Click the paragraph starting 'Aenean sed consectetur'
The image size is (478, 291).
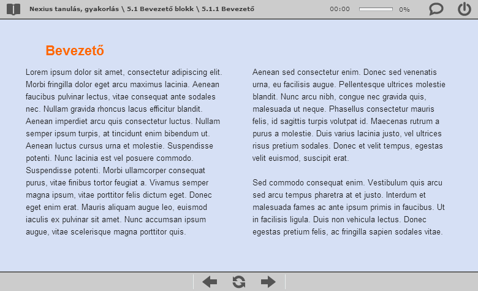point(349,115)
